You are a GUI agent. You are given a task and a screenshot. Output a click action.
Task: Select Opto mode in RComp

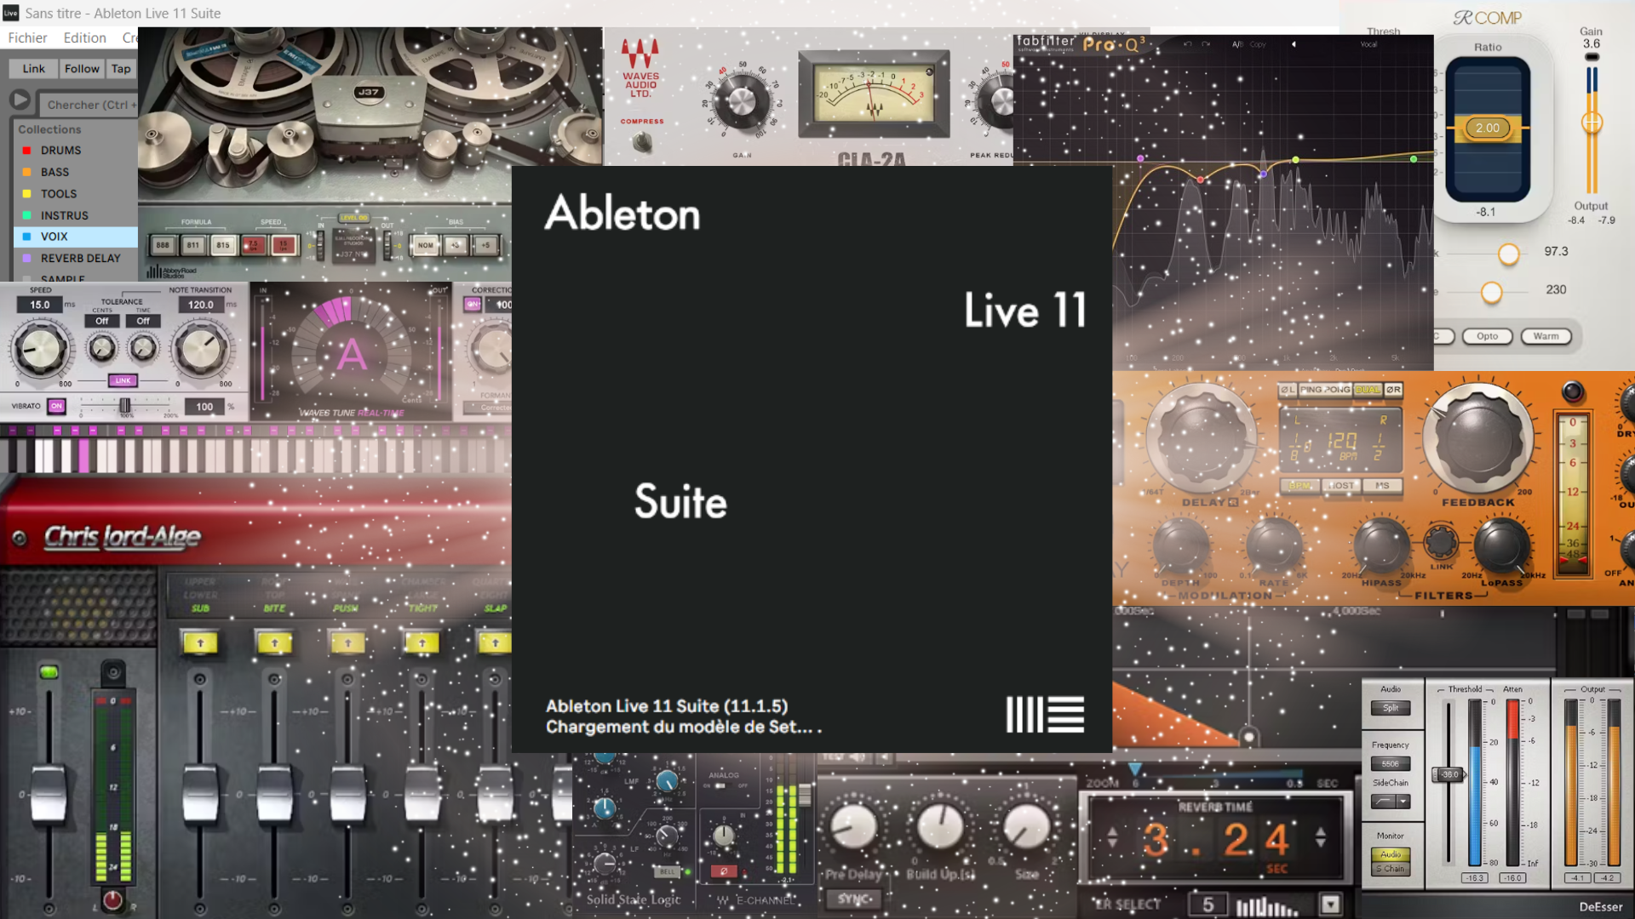click(1487, 336)
